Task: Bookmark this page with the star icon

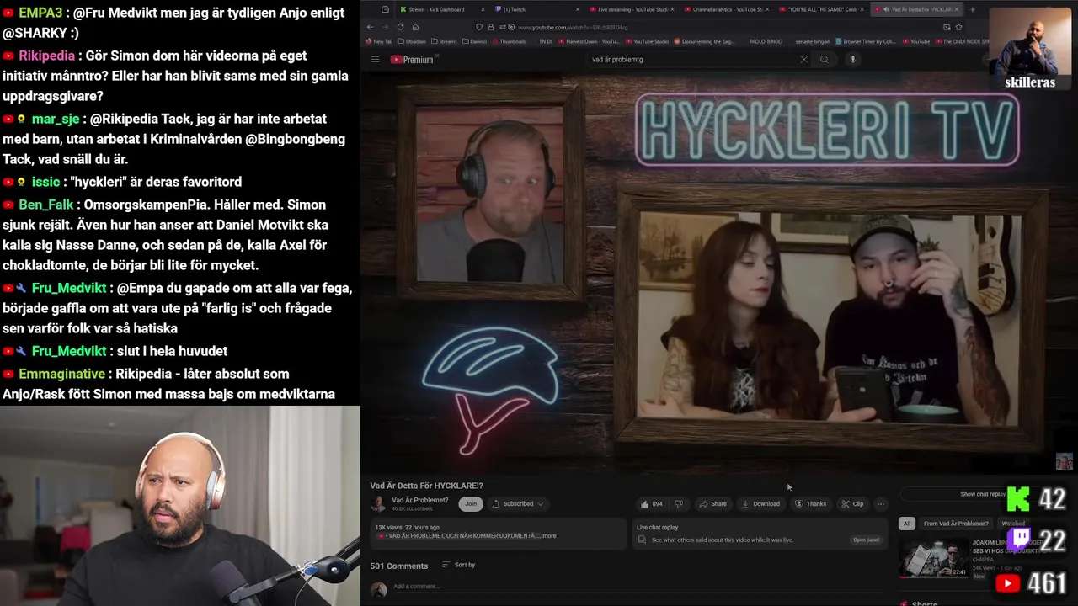Action: pyautogui.click(x=958, y=27)
